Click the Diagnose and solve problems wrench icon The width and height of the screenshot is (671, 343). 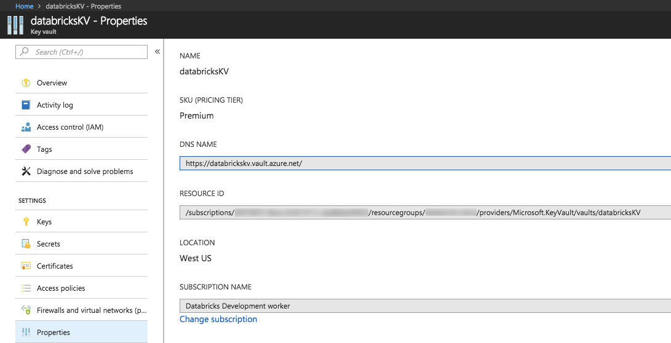click(26, 171)
